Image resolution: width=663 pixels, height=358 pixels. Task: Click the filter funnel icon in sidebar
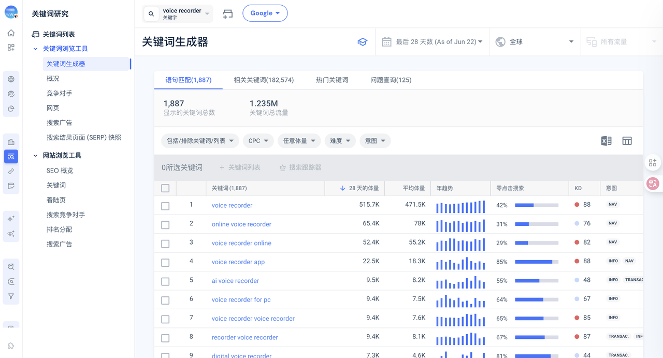[11, 296]
